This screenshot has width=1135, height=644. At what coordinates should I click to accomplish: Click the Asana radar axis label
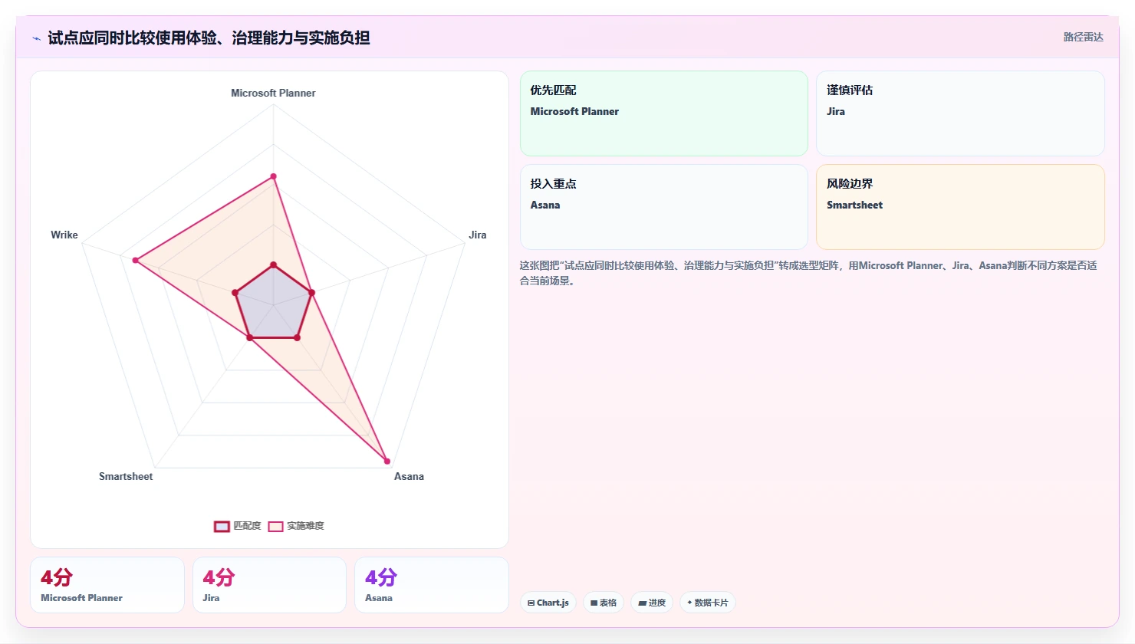point(409,476)
